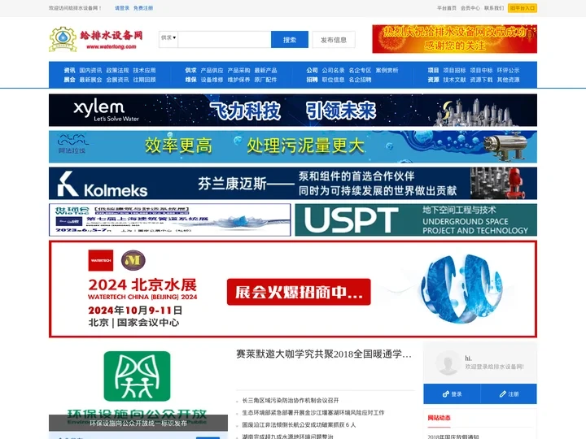Select 公司名录 in the navigation bar
This screenshot has height=439, width=586.
pyautogui.click(x=334, y=70)
